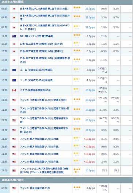The width and height of the screenshot is (133, 193).
Task: Click the star rating for NZ 2年インフレ予想
Action: pyautogui.click(x=77, y=36)
